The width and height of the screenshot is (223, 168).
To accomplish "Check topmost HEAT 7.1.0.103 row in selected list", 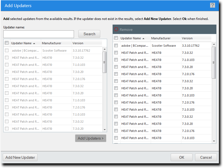I will [116, 60].
